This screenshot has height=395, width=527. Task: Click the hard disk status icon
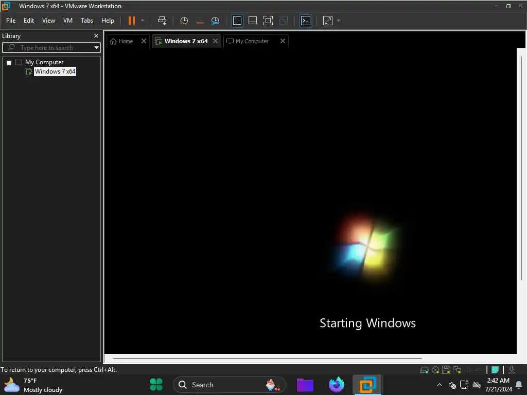tap(425, 370)
